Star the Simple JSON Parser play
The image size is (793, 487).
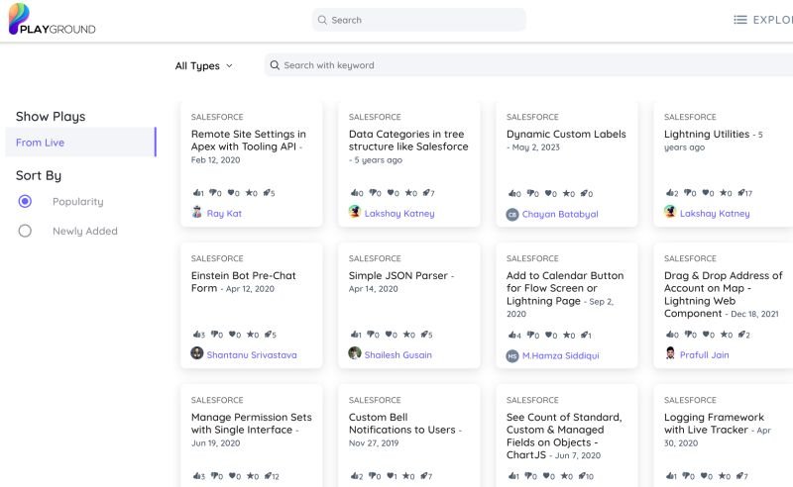tap(408, 334)
